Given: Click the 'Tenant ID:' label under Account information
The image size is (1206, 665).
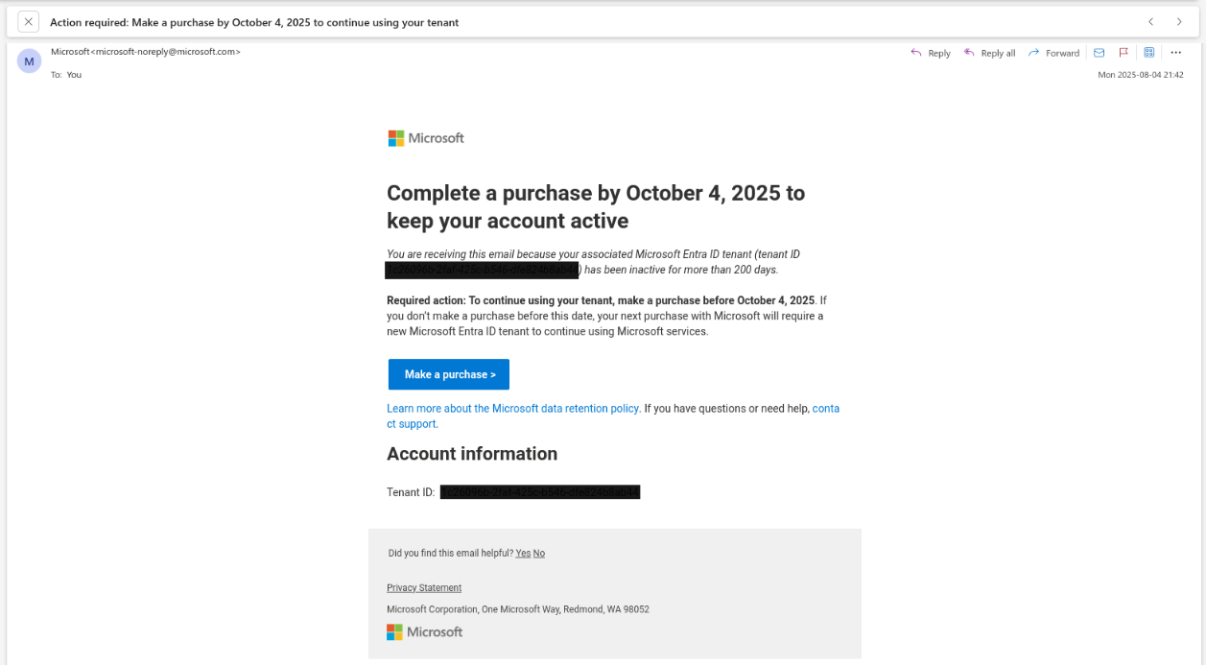Looking at the screenshot, I should 411,492.
